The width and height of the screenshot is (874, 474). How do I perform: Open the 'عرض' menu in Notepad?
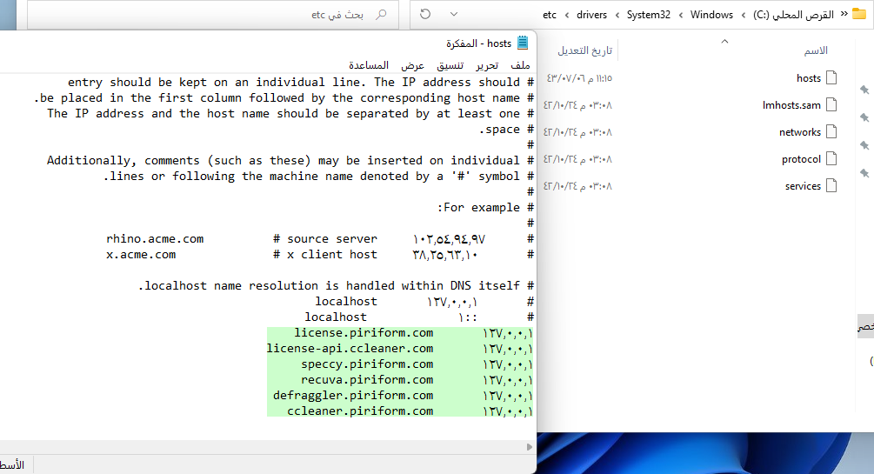[x=412, y=66]
